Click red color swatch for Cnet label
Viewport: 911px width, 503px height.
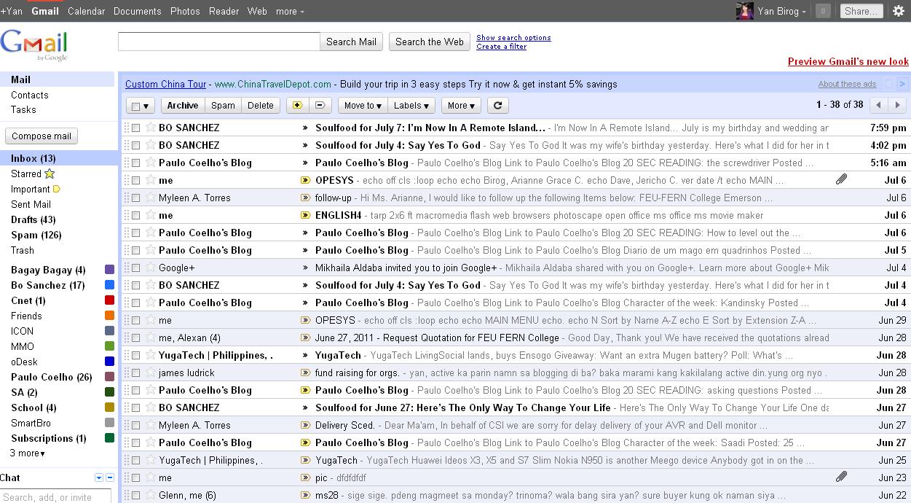click(110, 300)
